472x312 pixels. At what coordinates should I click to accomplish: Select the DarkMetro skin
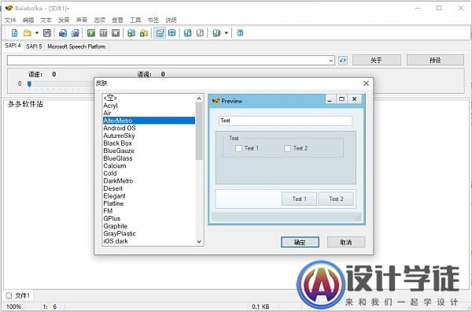[x=149, y=181]
